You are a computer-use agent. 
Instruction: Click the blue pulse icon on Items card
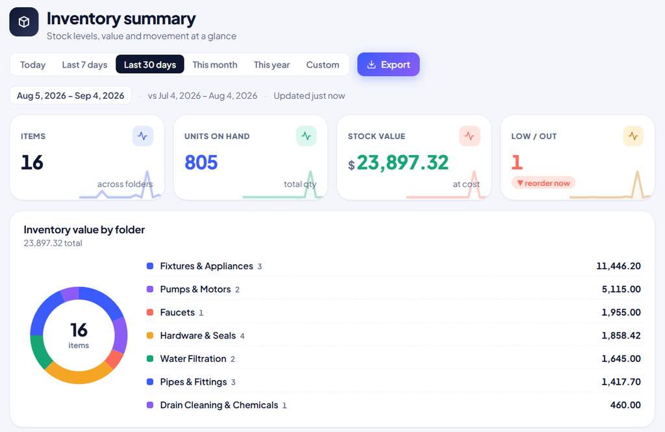pos(142,136)
